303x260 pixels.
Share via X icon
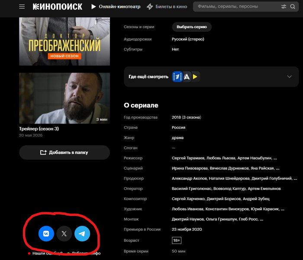pyautogui.click(x=64, y=234)
